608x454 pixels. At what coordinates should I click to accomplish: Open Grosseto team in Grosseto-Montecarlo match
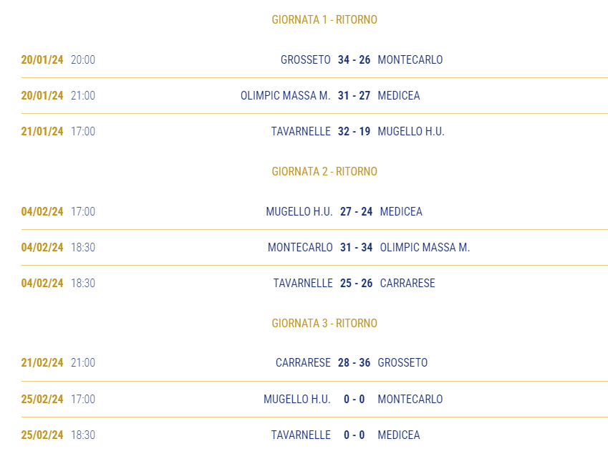pos(306,59)
